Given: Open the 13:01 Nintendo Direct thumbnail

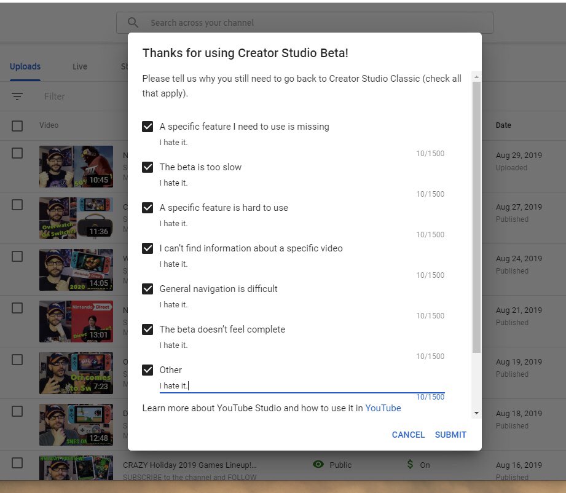Looking at the screenshot, I should (76, 321).
